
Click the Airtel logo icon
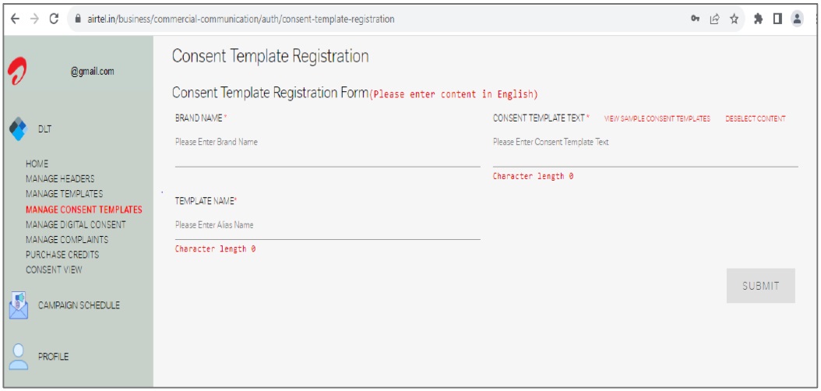click(x=17, y=71)
